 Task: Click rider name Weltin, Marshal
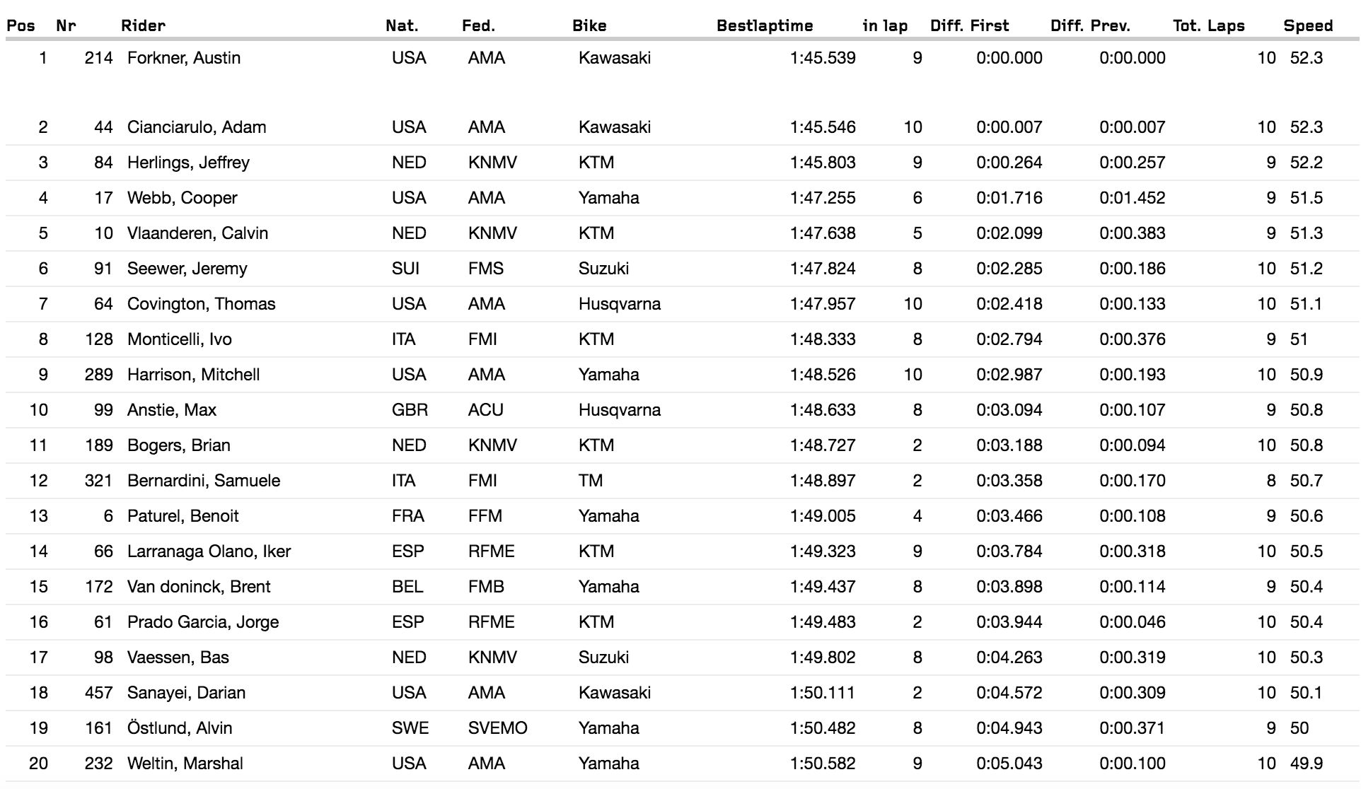(185, 764)
